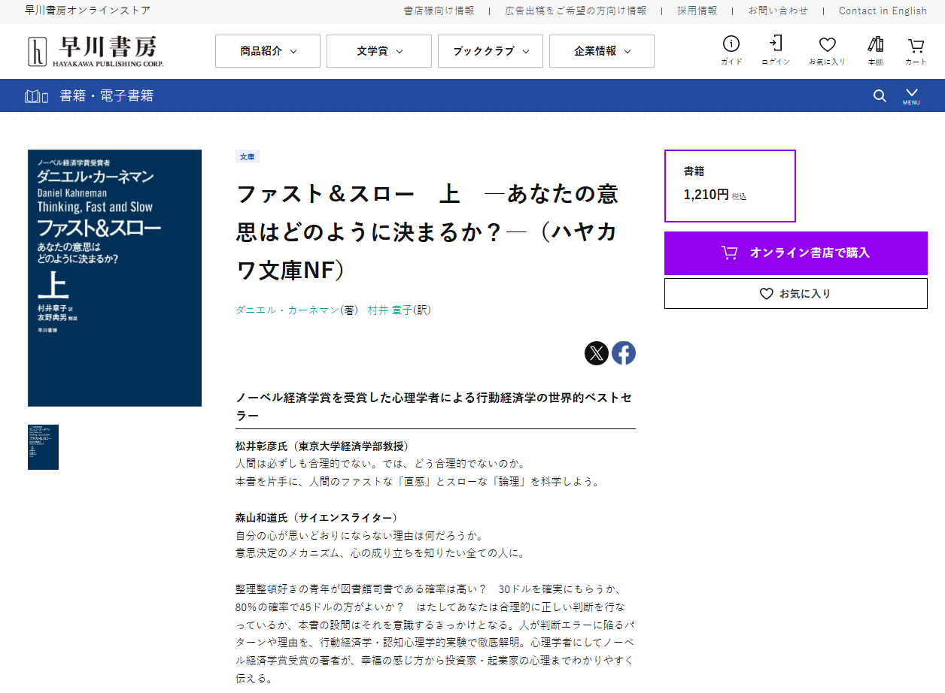Image resolution: width=945 pixels, height=693 pixels.
Task: Share the book on Facebook
Action: coord(624,353)
